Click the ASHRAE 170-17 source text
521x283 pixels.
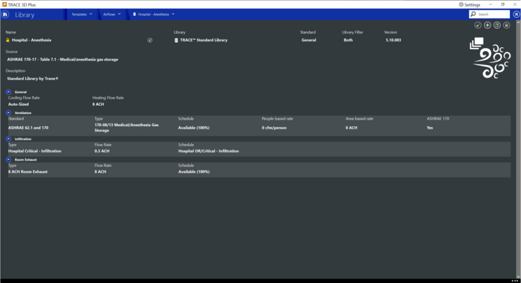pos(62,59)
